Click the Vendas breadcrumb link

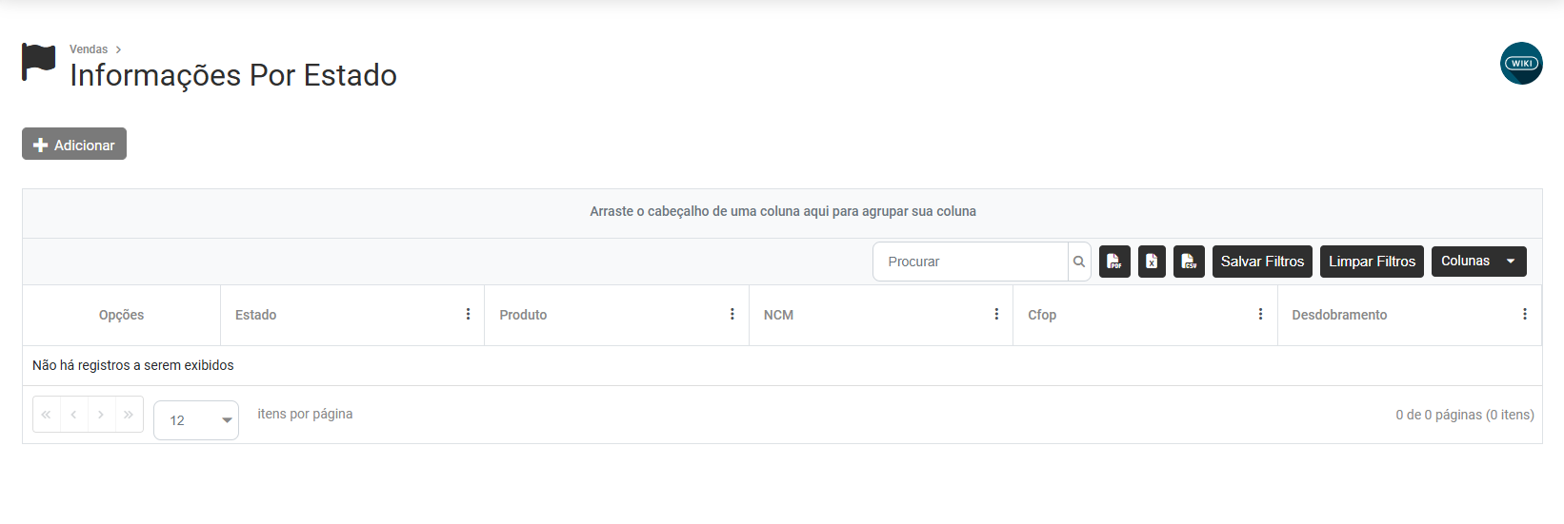(89, 49)
